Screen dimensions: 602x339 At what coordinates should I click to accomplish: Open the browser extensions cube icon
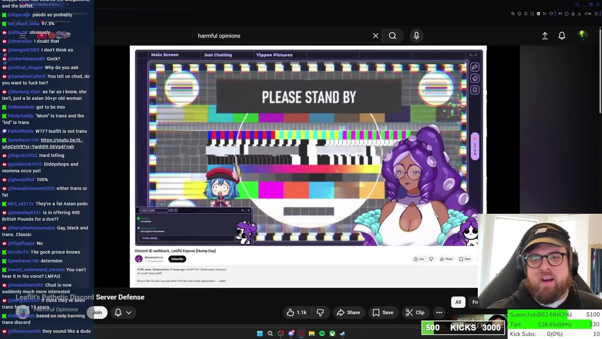(567, 14)
